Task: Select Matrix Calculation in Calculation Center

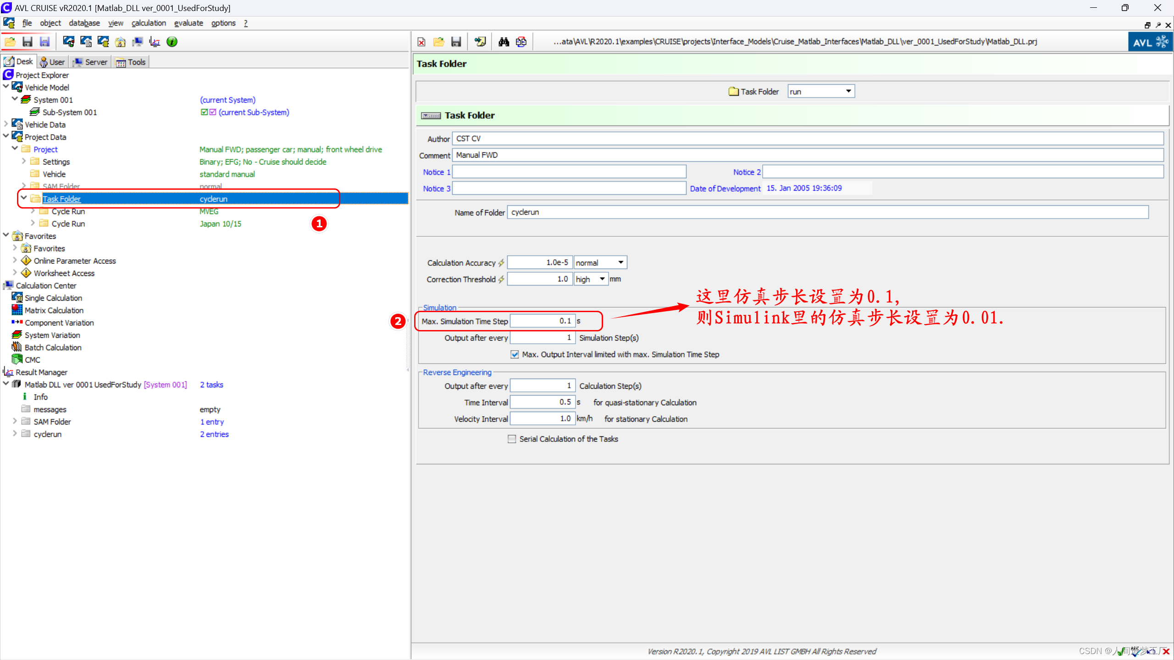Action: [54, 310]
